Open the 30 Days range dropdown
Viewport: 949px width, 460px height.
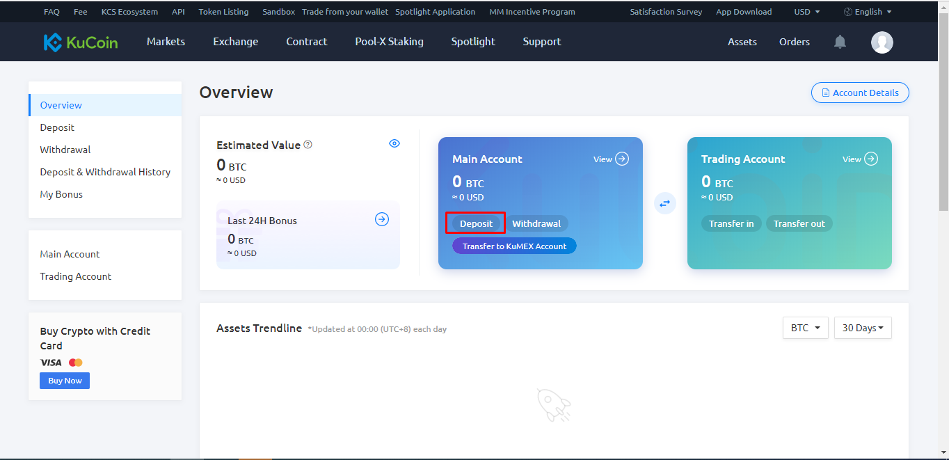coord(863,328)
